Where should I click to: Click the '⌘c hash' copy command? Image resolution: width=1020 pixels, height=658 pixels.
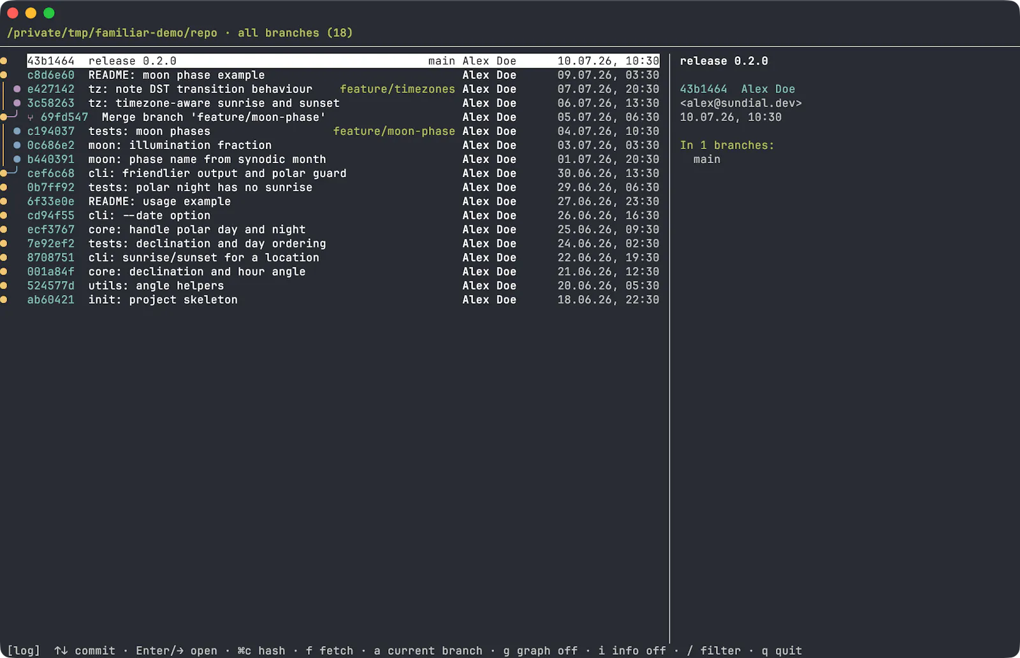pyautogui.click(x=261, y=650)
